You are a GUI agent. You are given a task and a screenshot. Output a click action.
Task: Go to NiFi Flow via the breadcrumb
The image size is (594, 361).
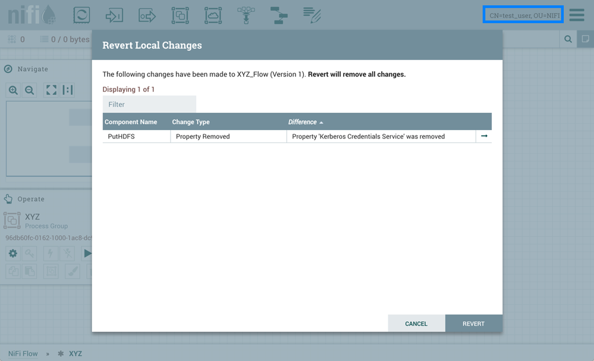(22, 353)
